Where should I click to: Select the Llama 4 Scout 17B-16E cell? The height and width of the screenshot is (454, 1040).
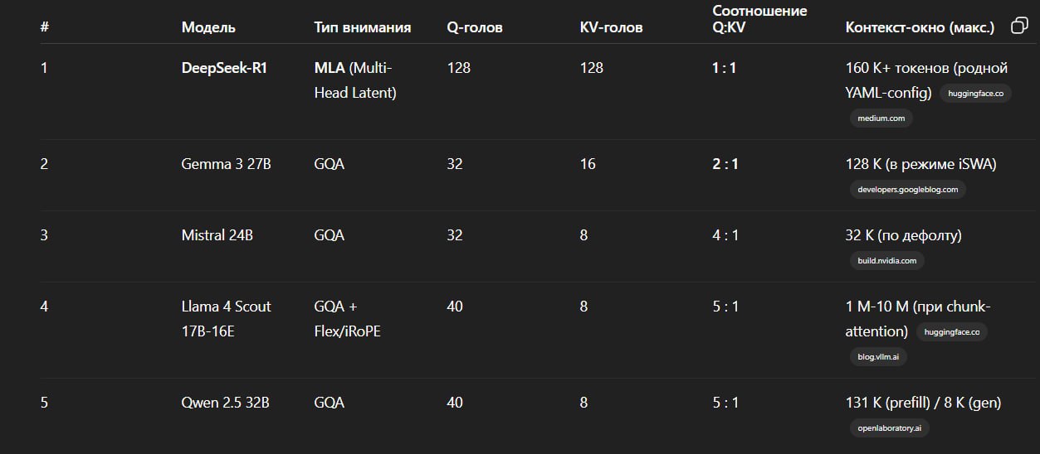tap(227, 319)
